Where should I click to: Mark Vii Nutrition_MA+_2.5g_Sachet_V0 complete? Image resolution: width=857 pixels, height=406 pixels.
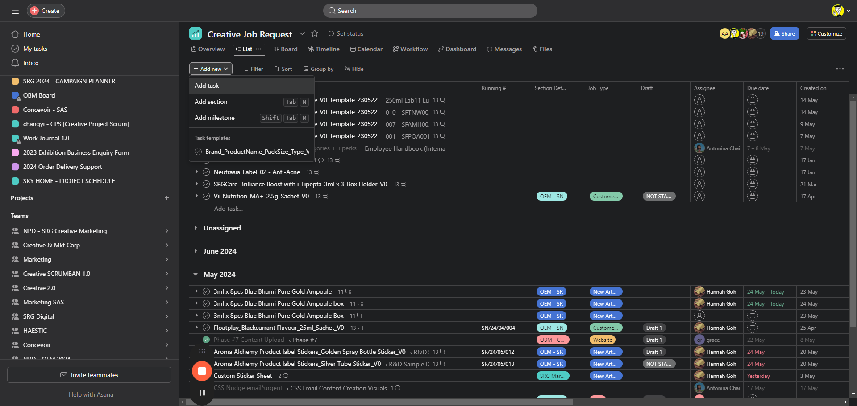(x=206, y=196)
